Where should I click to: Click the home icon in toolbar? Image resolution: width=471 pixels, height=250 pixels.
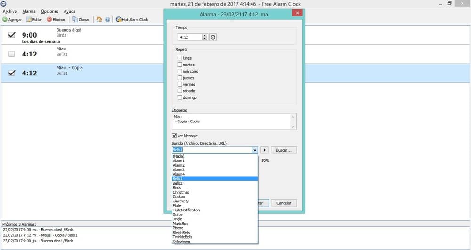tap(99, 19)
